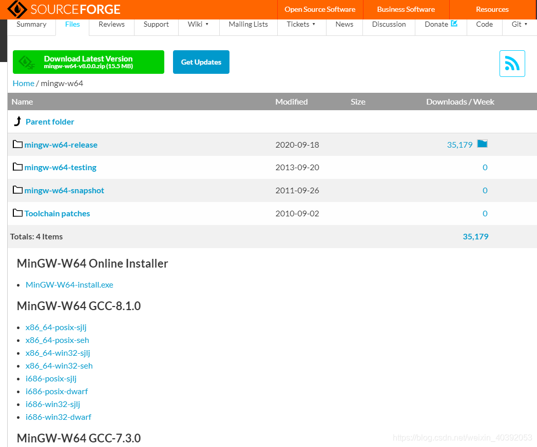The width and height of the screenshot is (537, 447).
Task: Click the SourceForge diamond logo icon
Action: click(17, 9)
